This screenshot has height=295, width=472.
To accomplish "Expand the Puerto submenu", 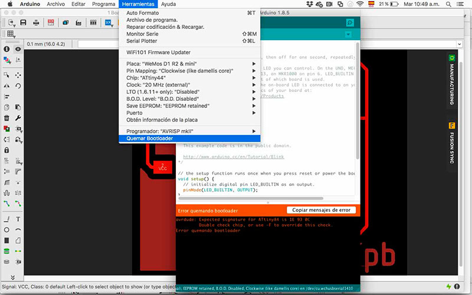I will point(189,113).
